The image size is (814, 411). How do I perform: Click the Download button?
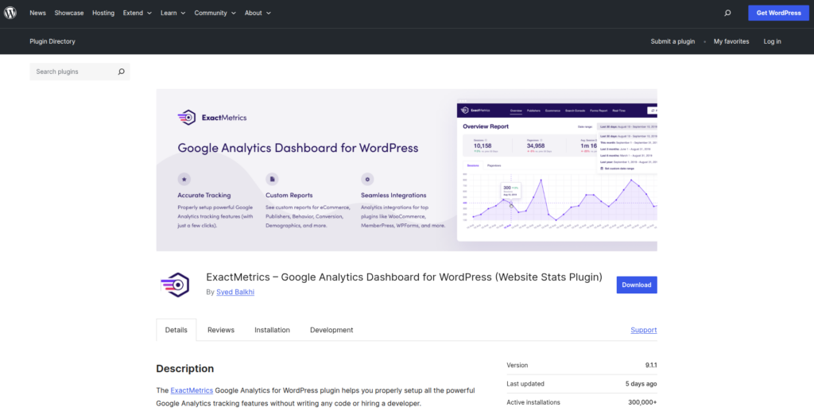(x=637, y=285)
